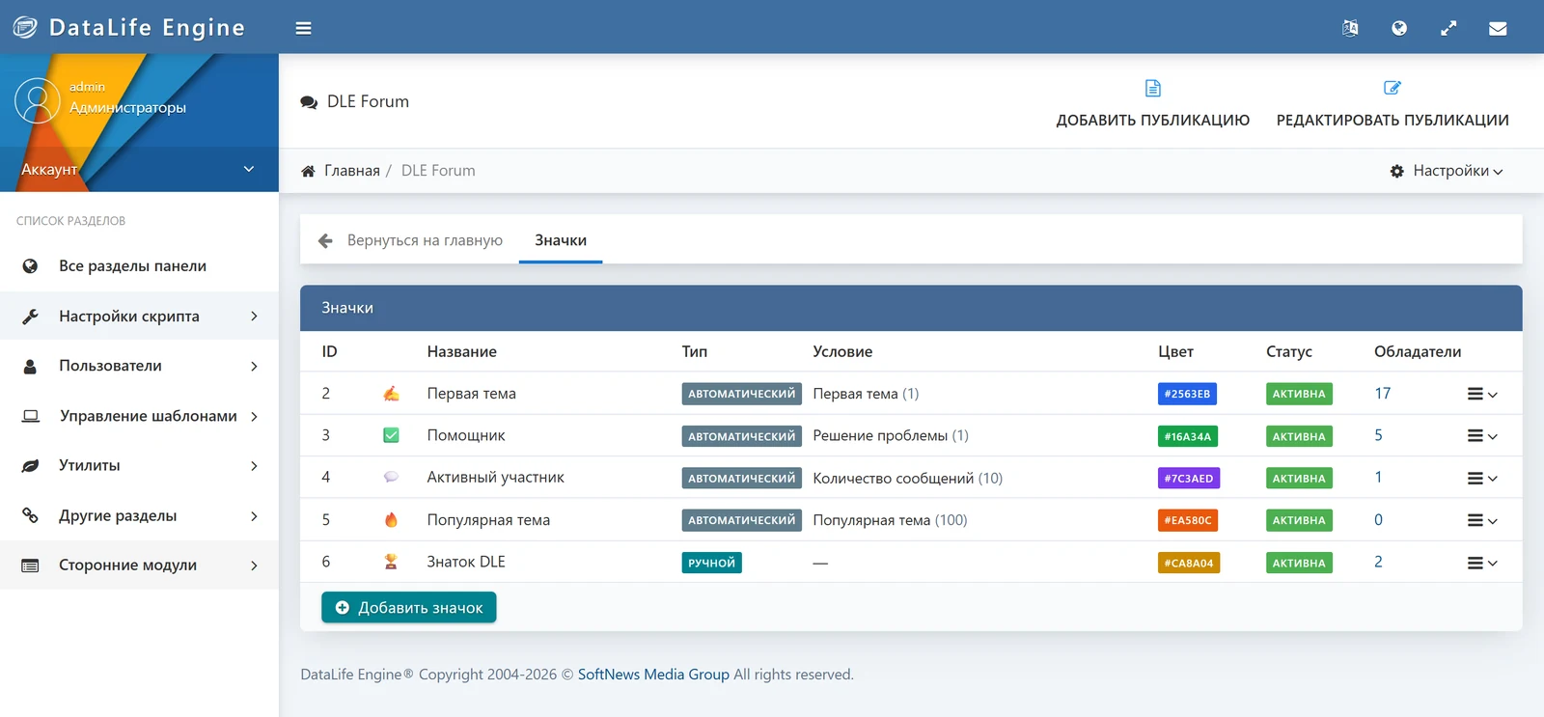
Task: Click the edit publications pencil icon
Action: 1392,88
